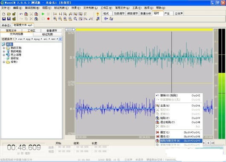Click the Zoom in magnifier icon
This screenshot has width=226, height=162.
pos(55,19)
